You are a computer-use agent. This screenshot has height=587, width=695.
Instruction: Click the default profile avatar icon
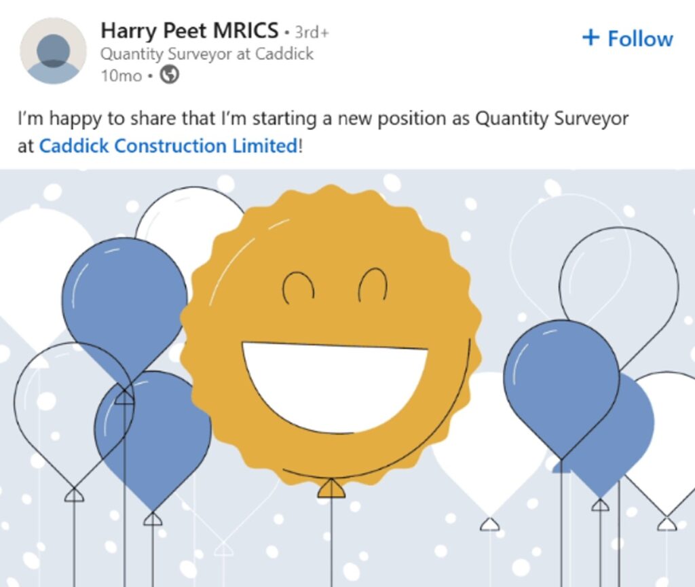pos(53,51)
